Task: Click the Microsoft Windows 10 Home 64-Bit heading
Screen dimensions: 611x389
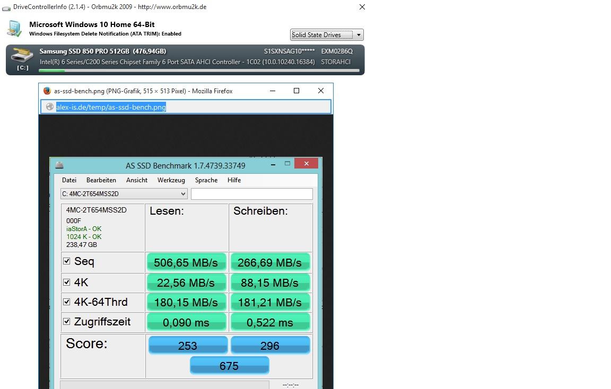Action: click(92, 24)
